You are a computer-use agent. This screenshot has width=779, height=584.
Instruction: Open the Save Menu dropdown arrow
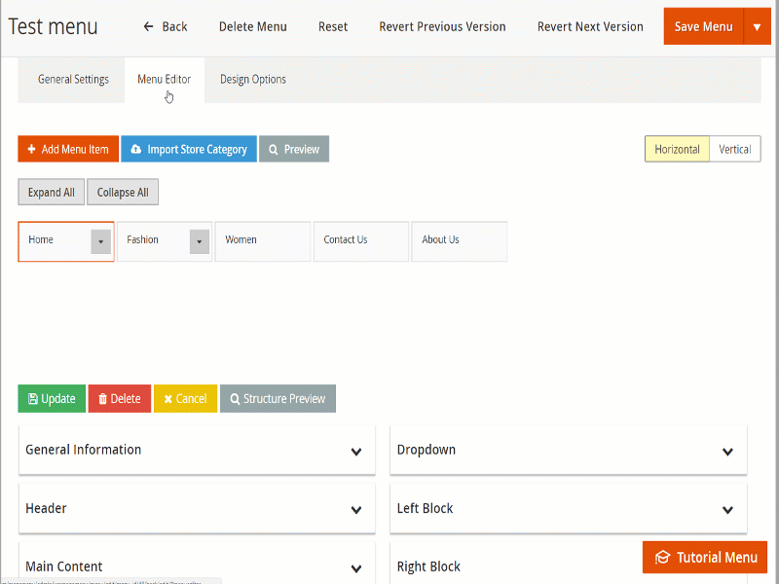click(757, 26)
